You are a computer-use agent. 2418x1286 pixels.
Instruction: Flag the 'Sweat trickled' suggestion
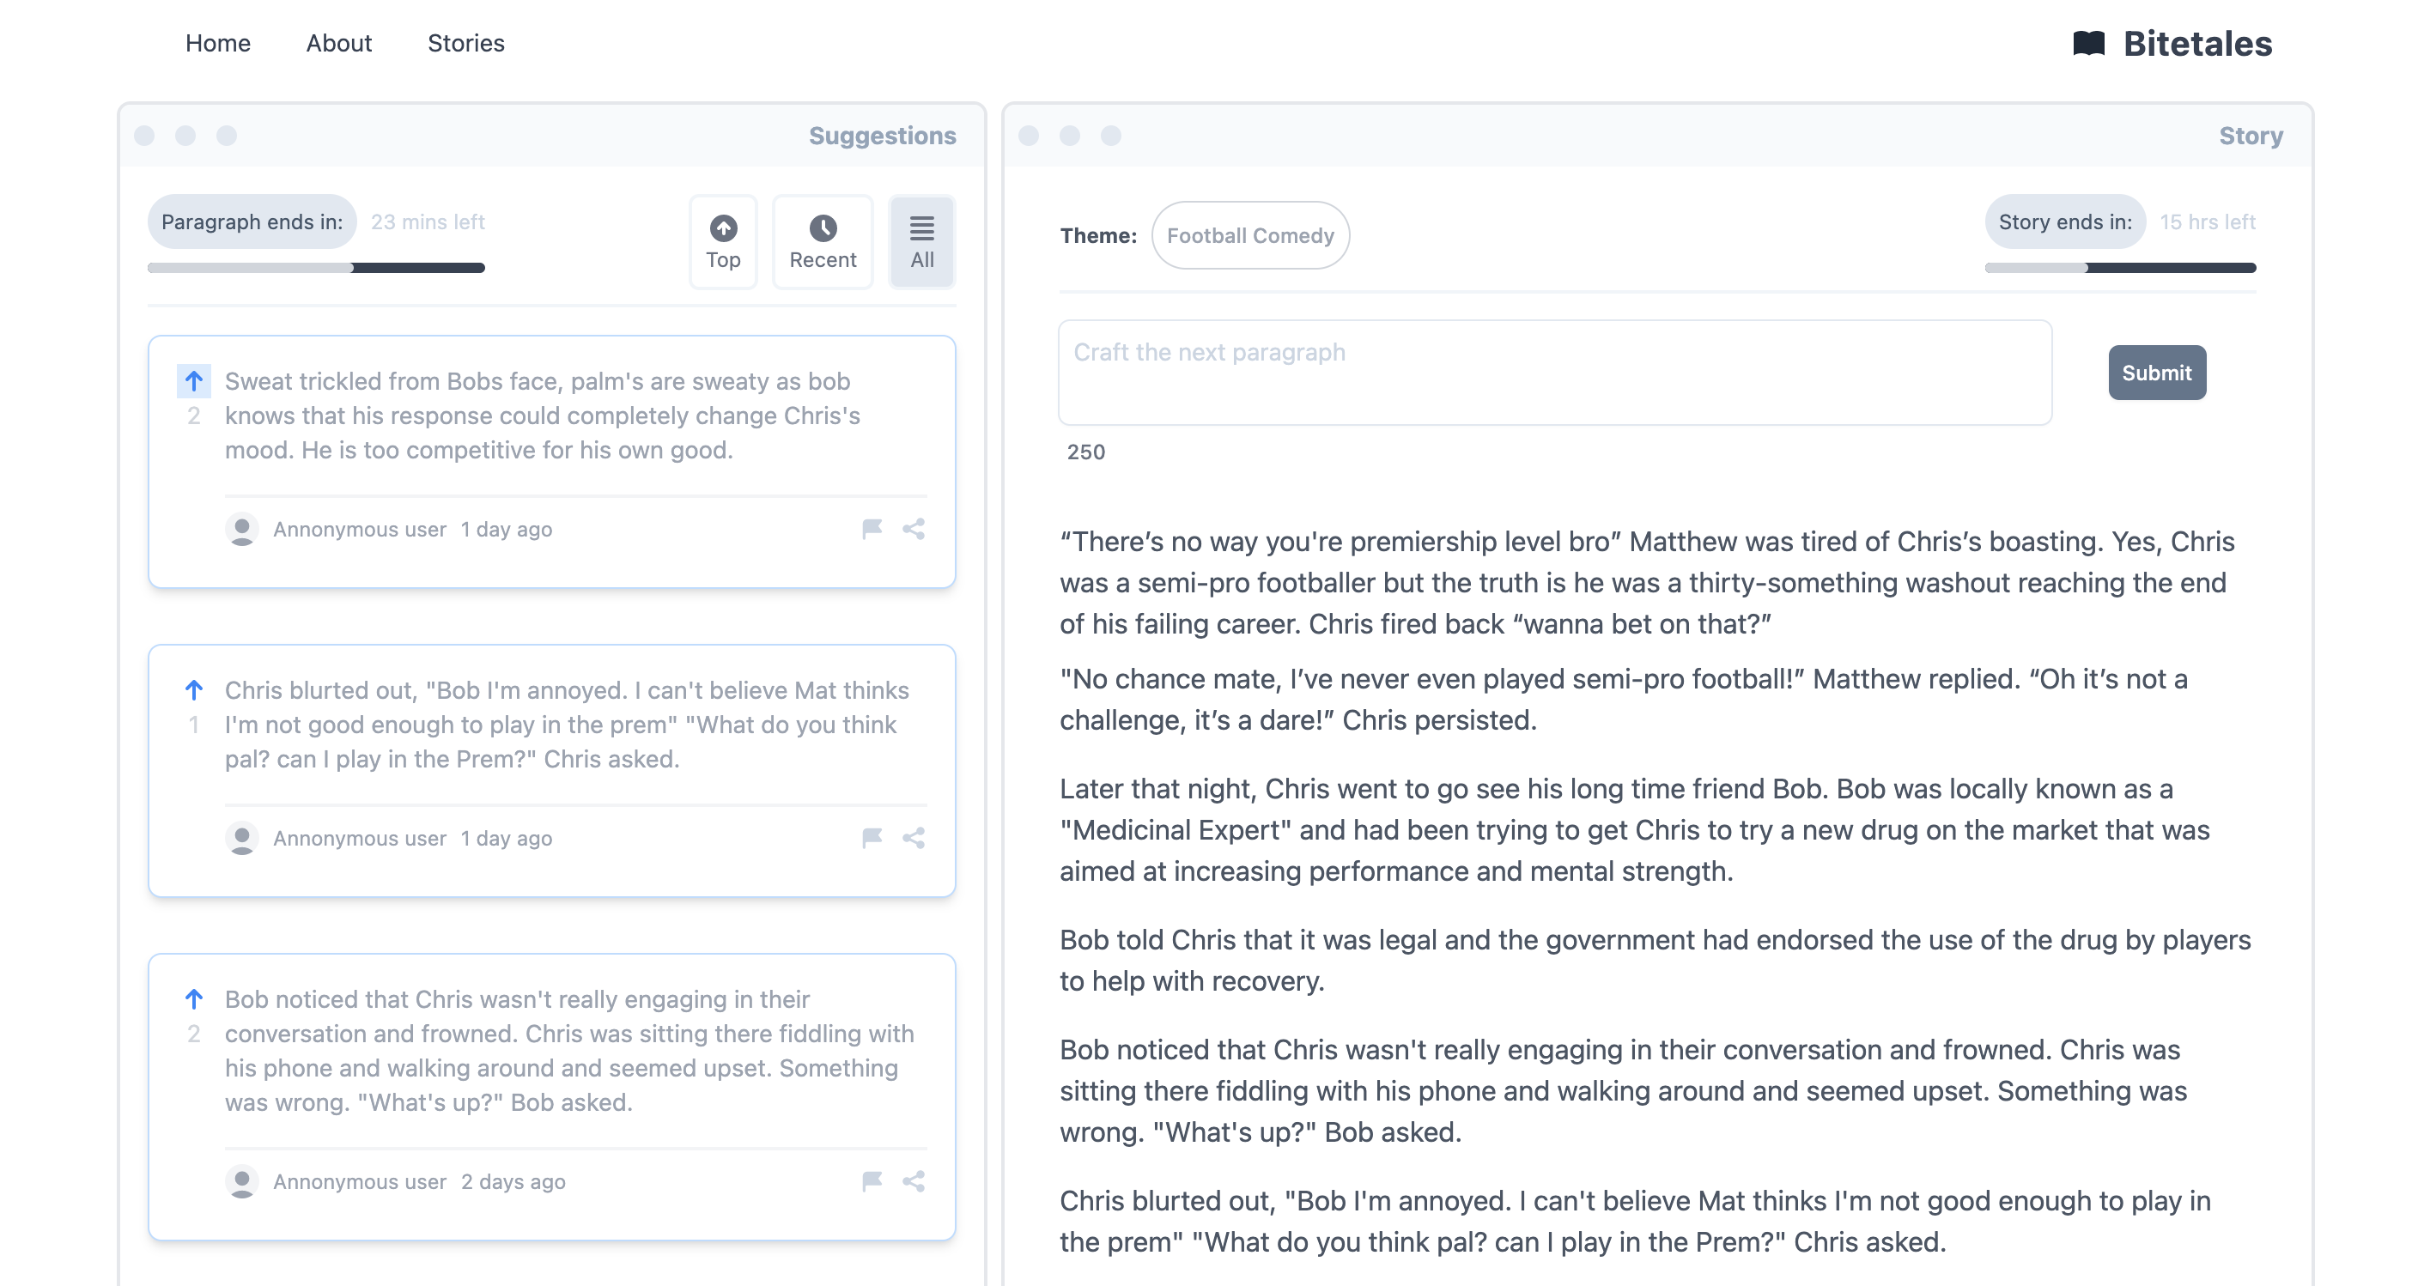872,529
